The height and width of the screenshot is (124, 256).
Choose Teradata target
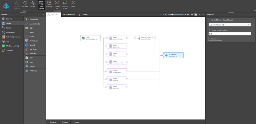[x=35, y=53]
